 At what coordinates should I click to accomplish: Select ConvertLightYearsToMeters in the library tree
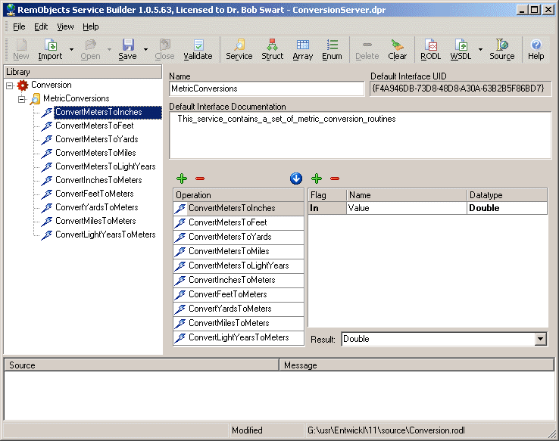105,234
